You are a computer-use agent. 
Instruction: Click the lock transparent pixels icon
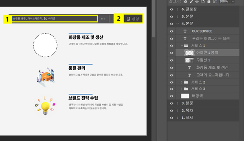tap(185, 1)
